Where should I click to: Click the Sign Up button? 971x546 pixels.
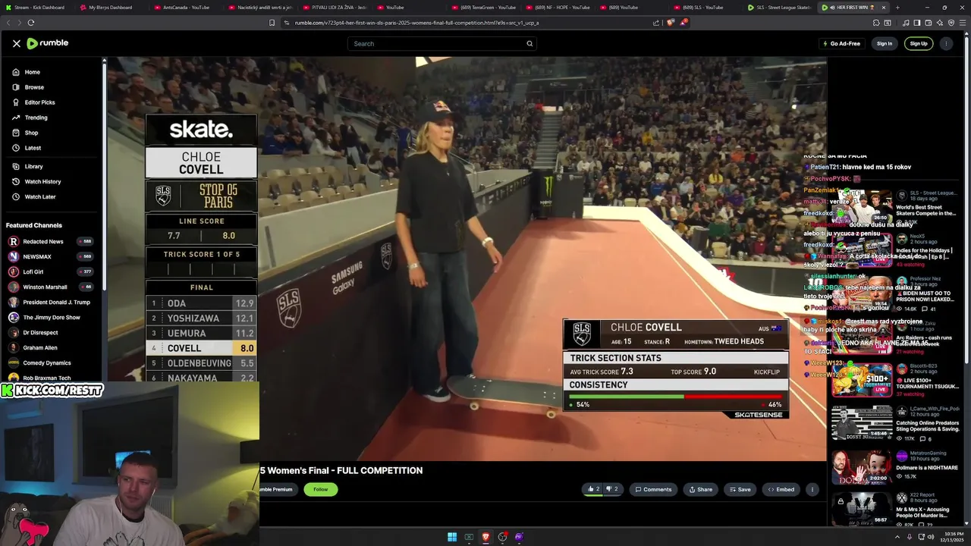(919, 43)
